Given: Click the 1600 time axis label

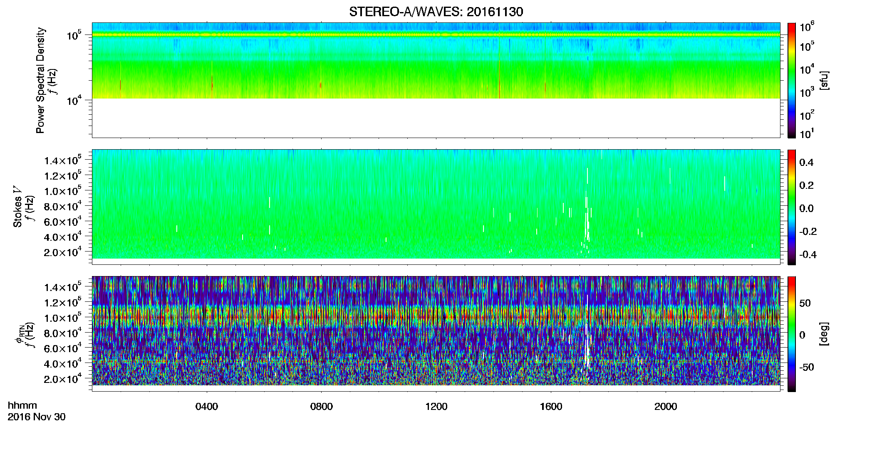Looking at the screenshot, I should tap(551, 407).
